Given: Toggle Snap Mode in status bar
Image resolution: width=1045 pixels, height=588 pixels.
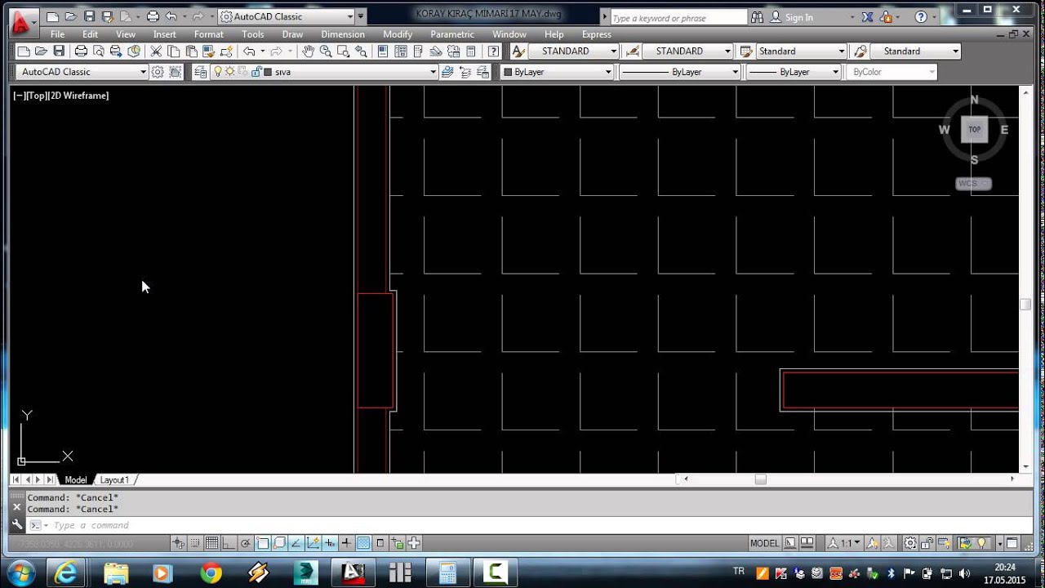Looking at the screenshot, I should click(195, 543).
